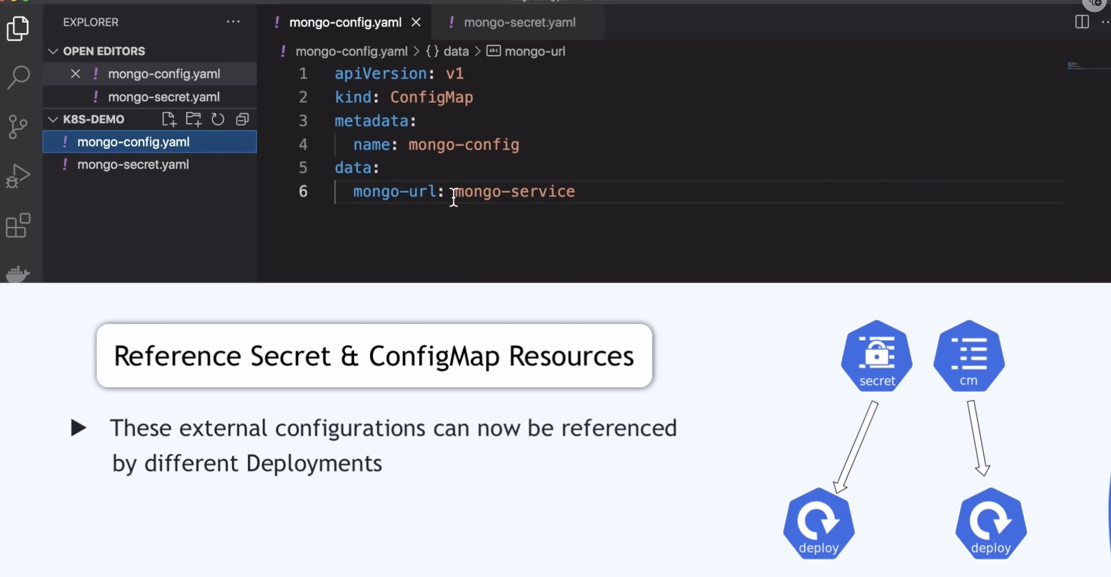Split the editor to the right
The image size is (1111, 577).
tap(1082, 22)
